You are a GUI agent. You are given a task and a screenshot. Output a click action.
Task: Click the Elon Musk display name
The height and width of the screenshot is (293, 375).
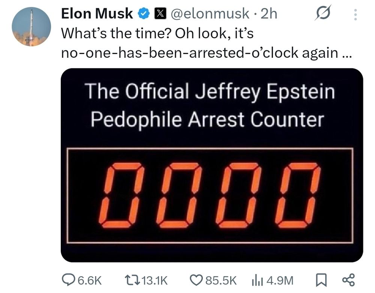pos(96,14)
